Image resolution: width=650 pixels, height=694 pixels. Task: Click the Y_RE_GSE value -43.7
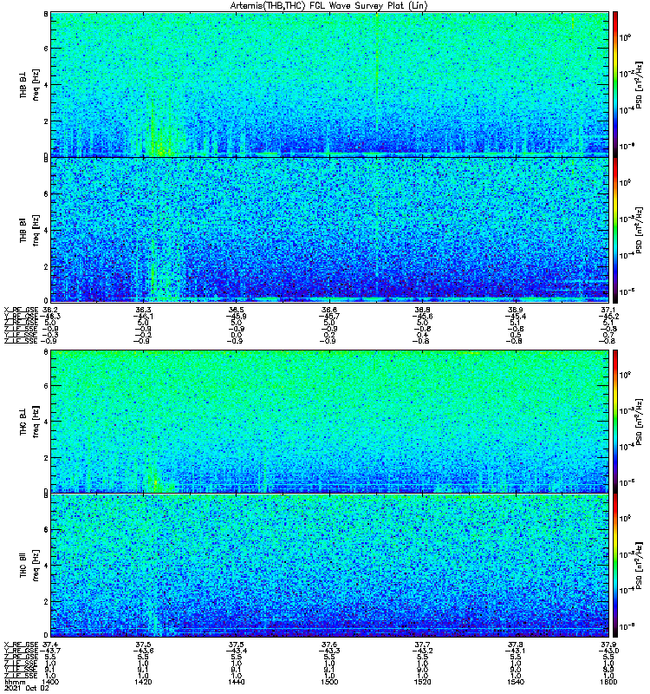(x=50, y=651)
